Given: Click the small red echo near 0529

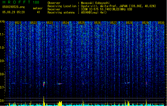Looking at the screenshot, I should [146, 83].
